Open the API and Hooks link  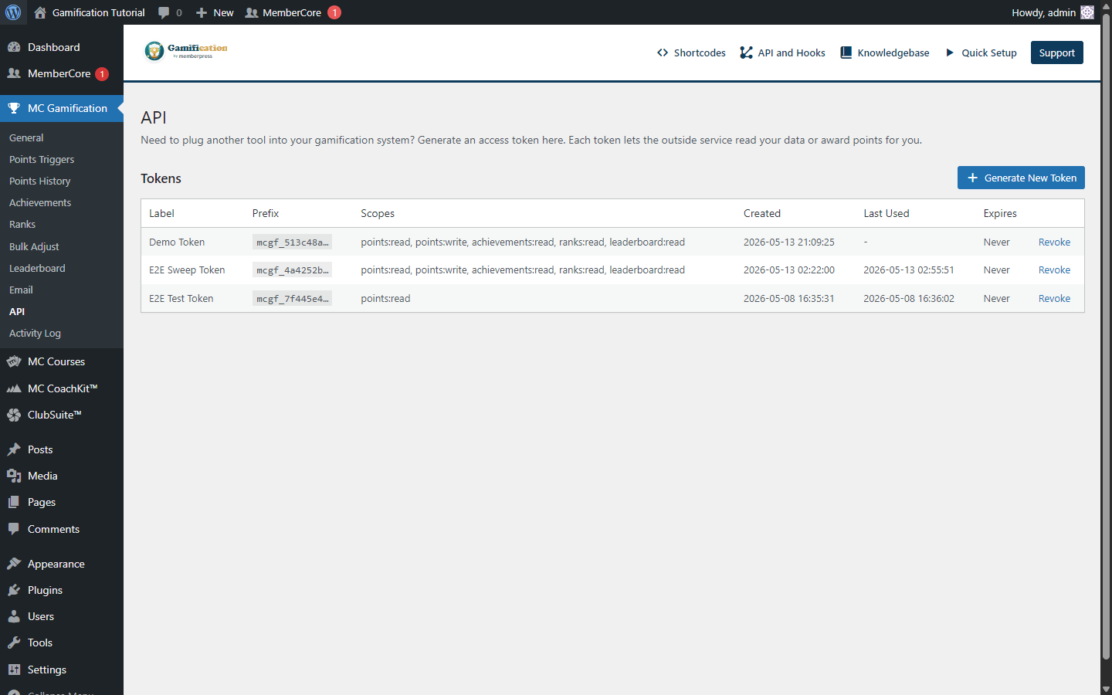pyautogui.click(x=782, y=53)
